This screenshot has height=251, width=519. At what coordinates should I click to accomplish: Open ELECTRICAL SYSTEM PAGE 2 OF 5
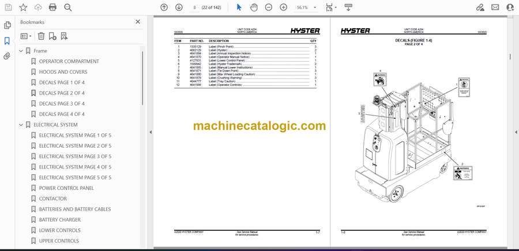(75, 146)
